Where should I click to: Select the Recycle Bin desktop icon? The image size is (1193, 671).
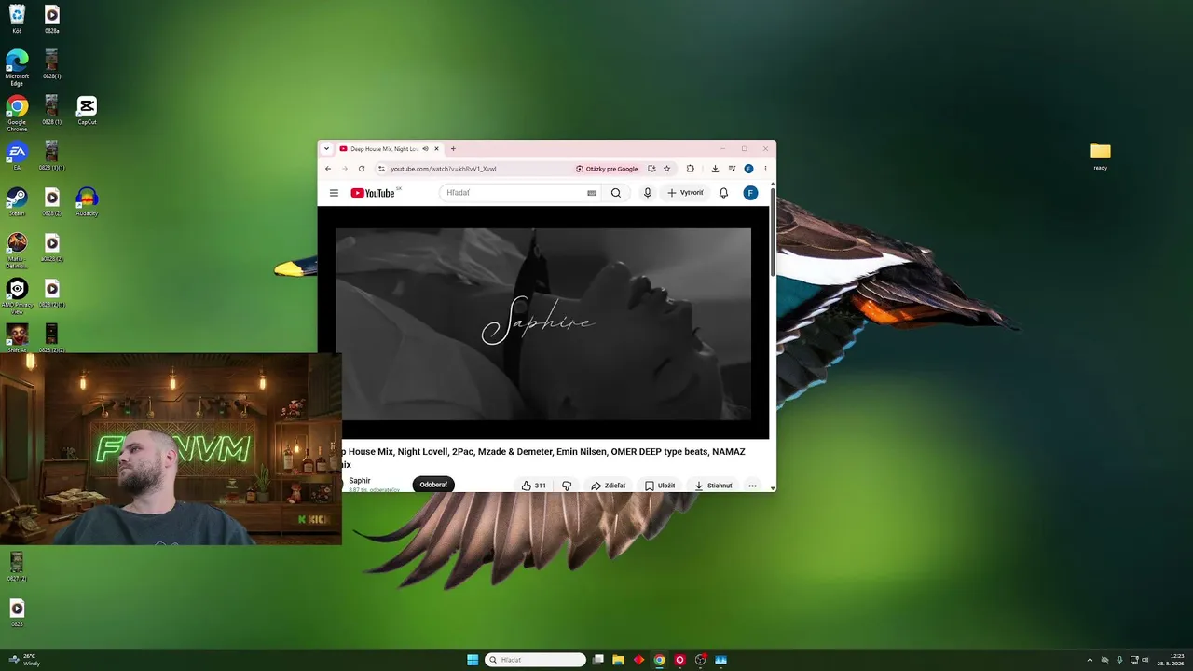(17, 19)
